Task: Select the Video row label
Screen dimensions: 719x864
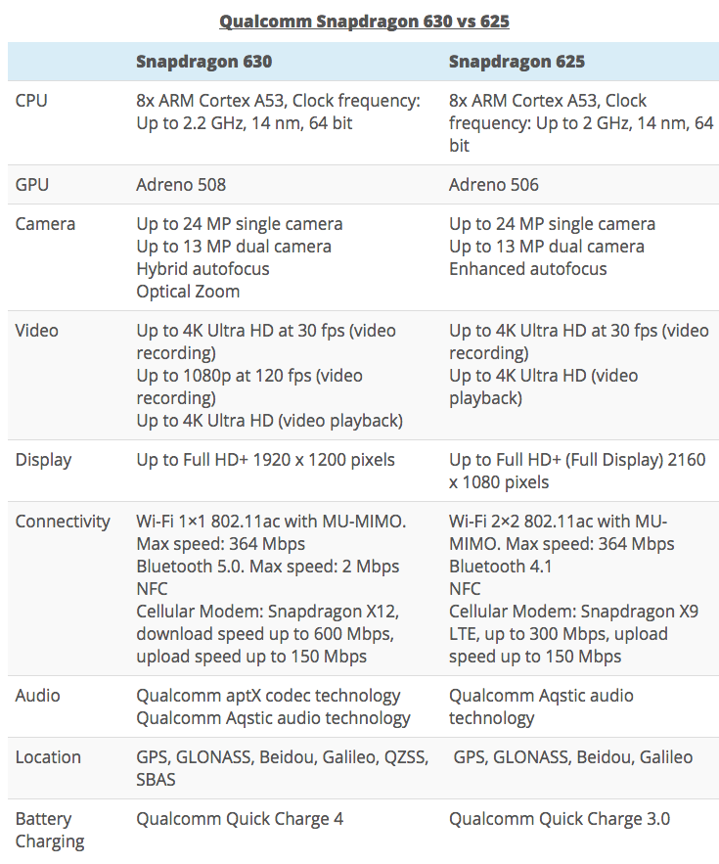Action: click(37, 331)
